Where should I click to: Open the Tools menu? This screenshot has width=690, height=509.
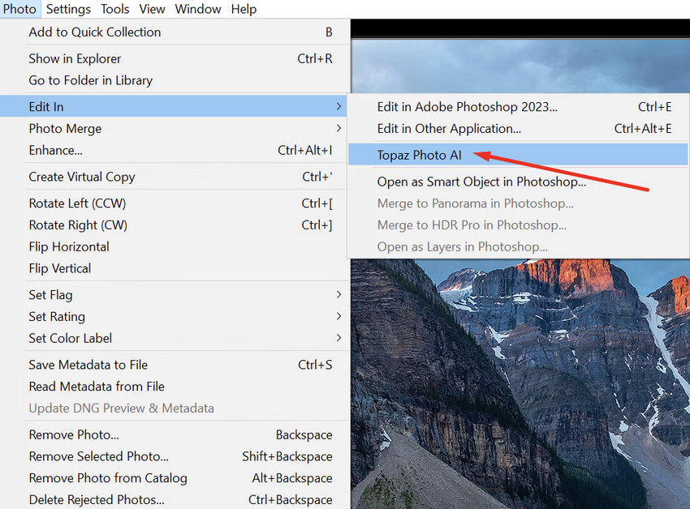[114, 9]
